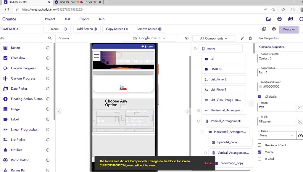Enable the Is Card checkbox
This screenshot has height=172, width=303.
tap(260, 159)
